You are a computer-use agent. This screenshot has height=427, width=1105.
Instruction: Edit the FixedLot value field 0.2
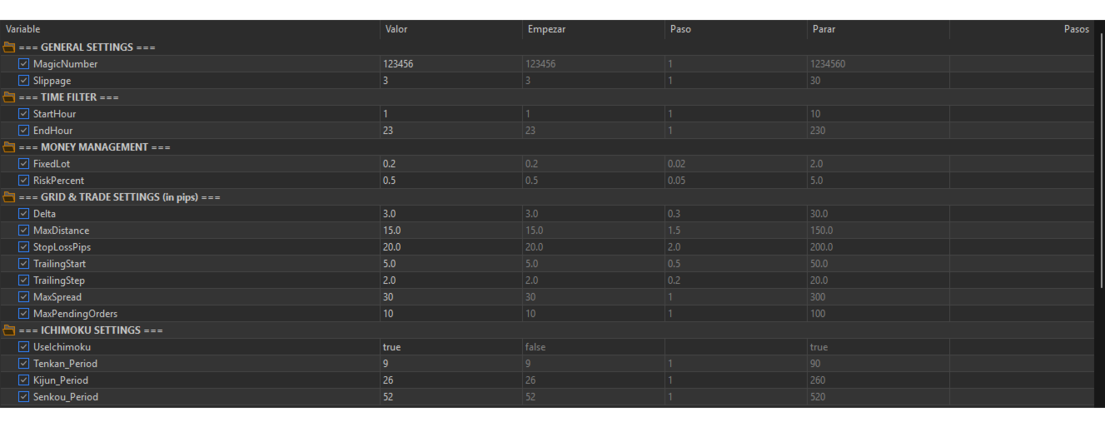(450, 164)
